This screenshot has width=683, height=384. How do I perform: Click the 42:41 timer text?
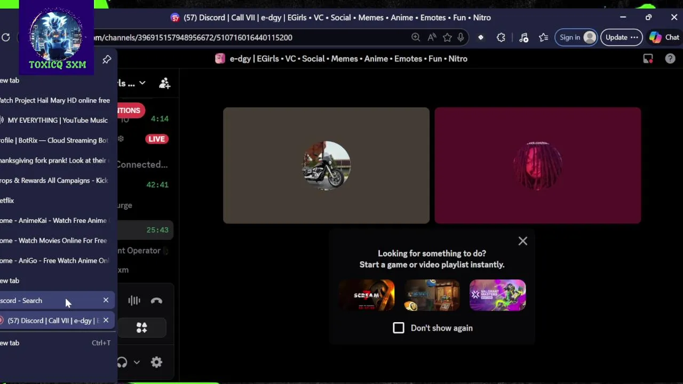pyautogui.click(x=157, y=185)
